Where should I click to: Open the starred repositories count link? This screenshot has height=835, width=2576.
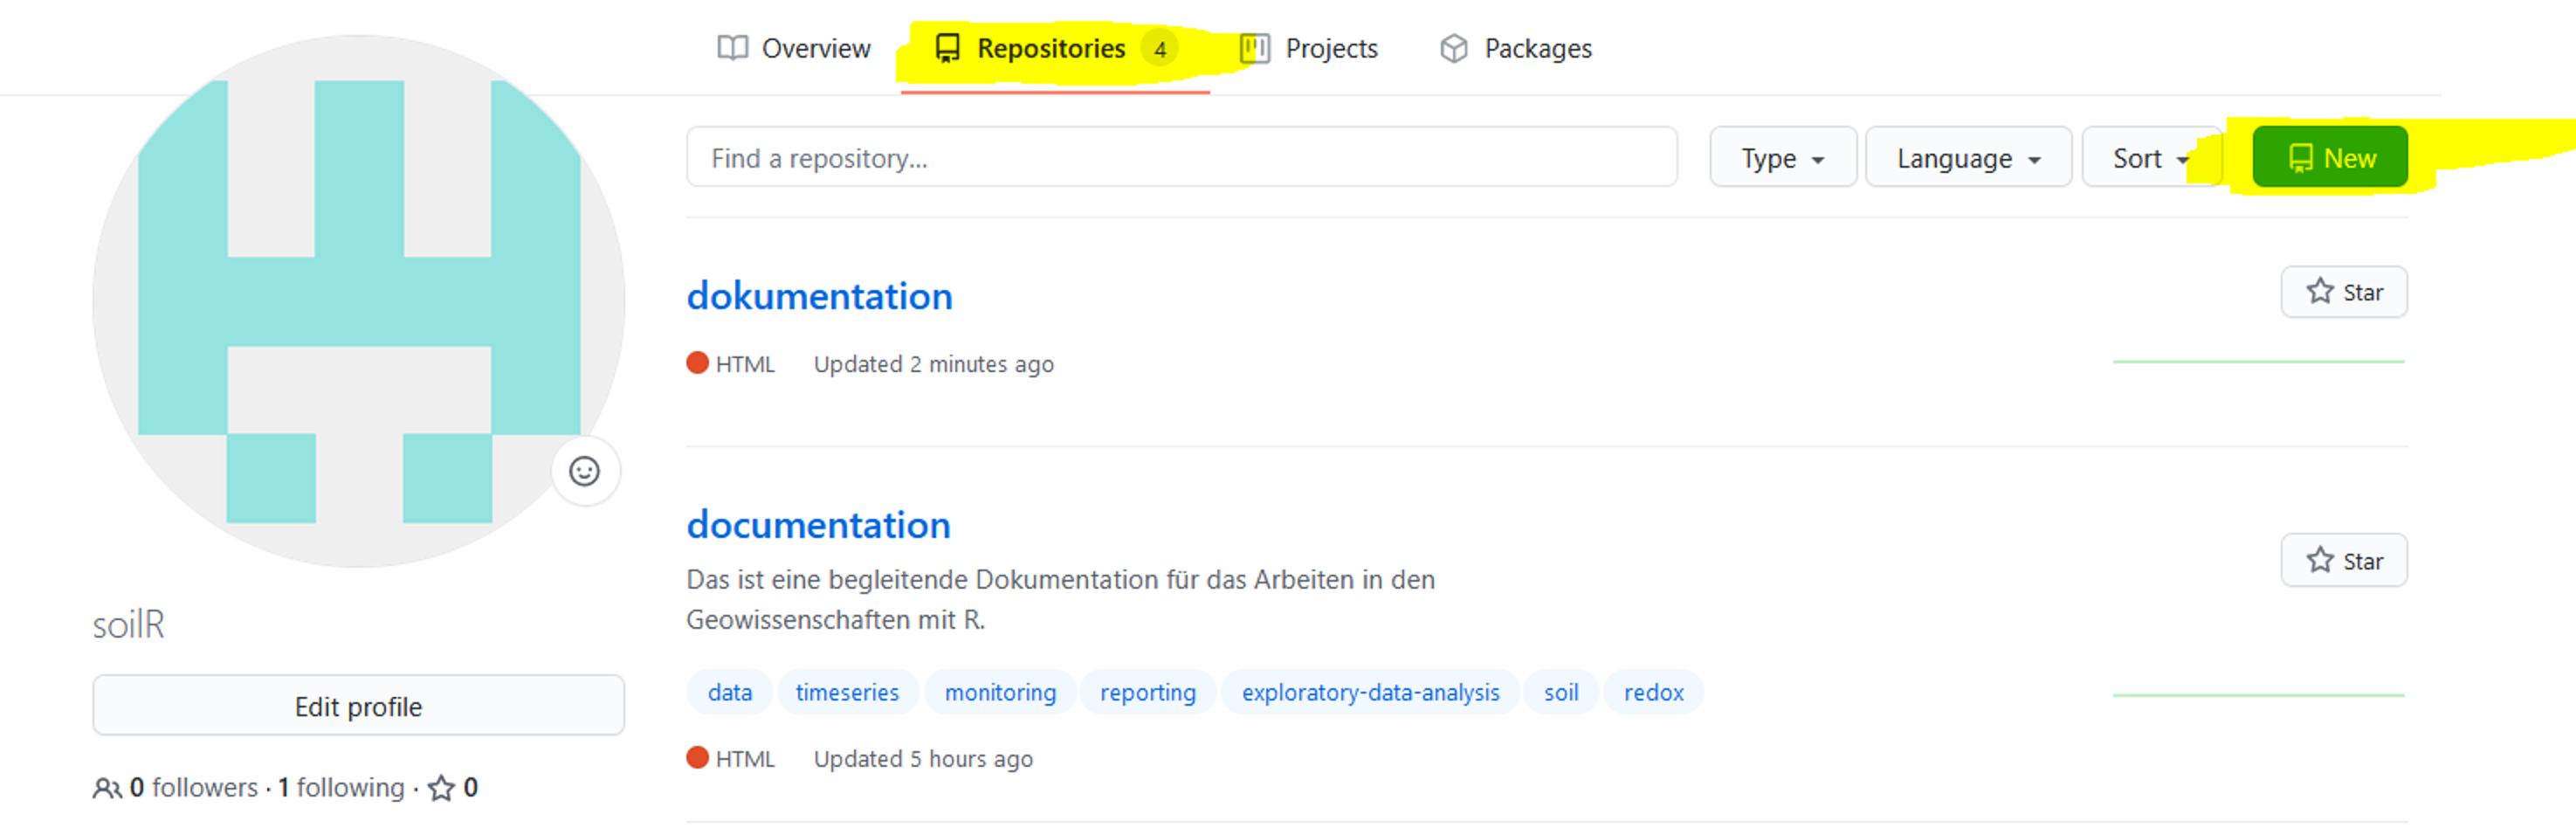pyautogui.click(x=453, y=788)
